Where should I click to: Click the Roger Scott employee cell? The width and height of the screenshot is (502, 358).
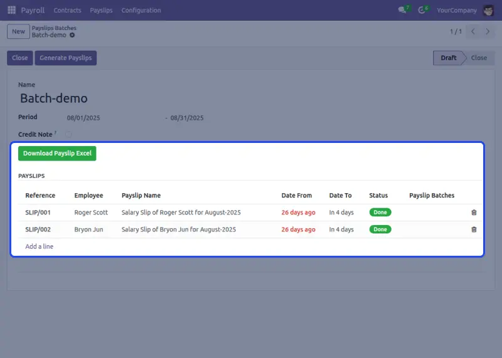pos(91,213)
